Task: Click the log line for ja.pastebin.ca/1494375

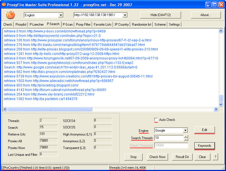Action: tap(41, 99)
